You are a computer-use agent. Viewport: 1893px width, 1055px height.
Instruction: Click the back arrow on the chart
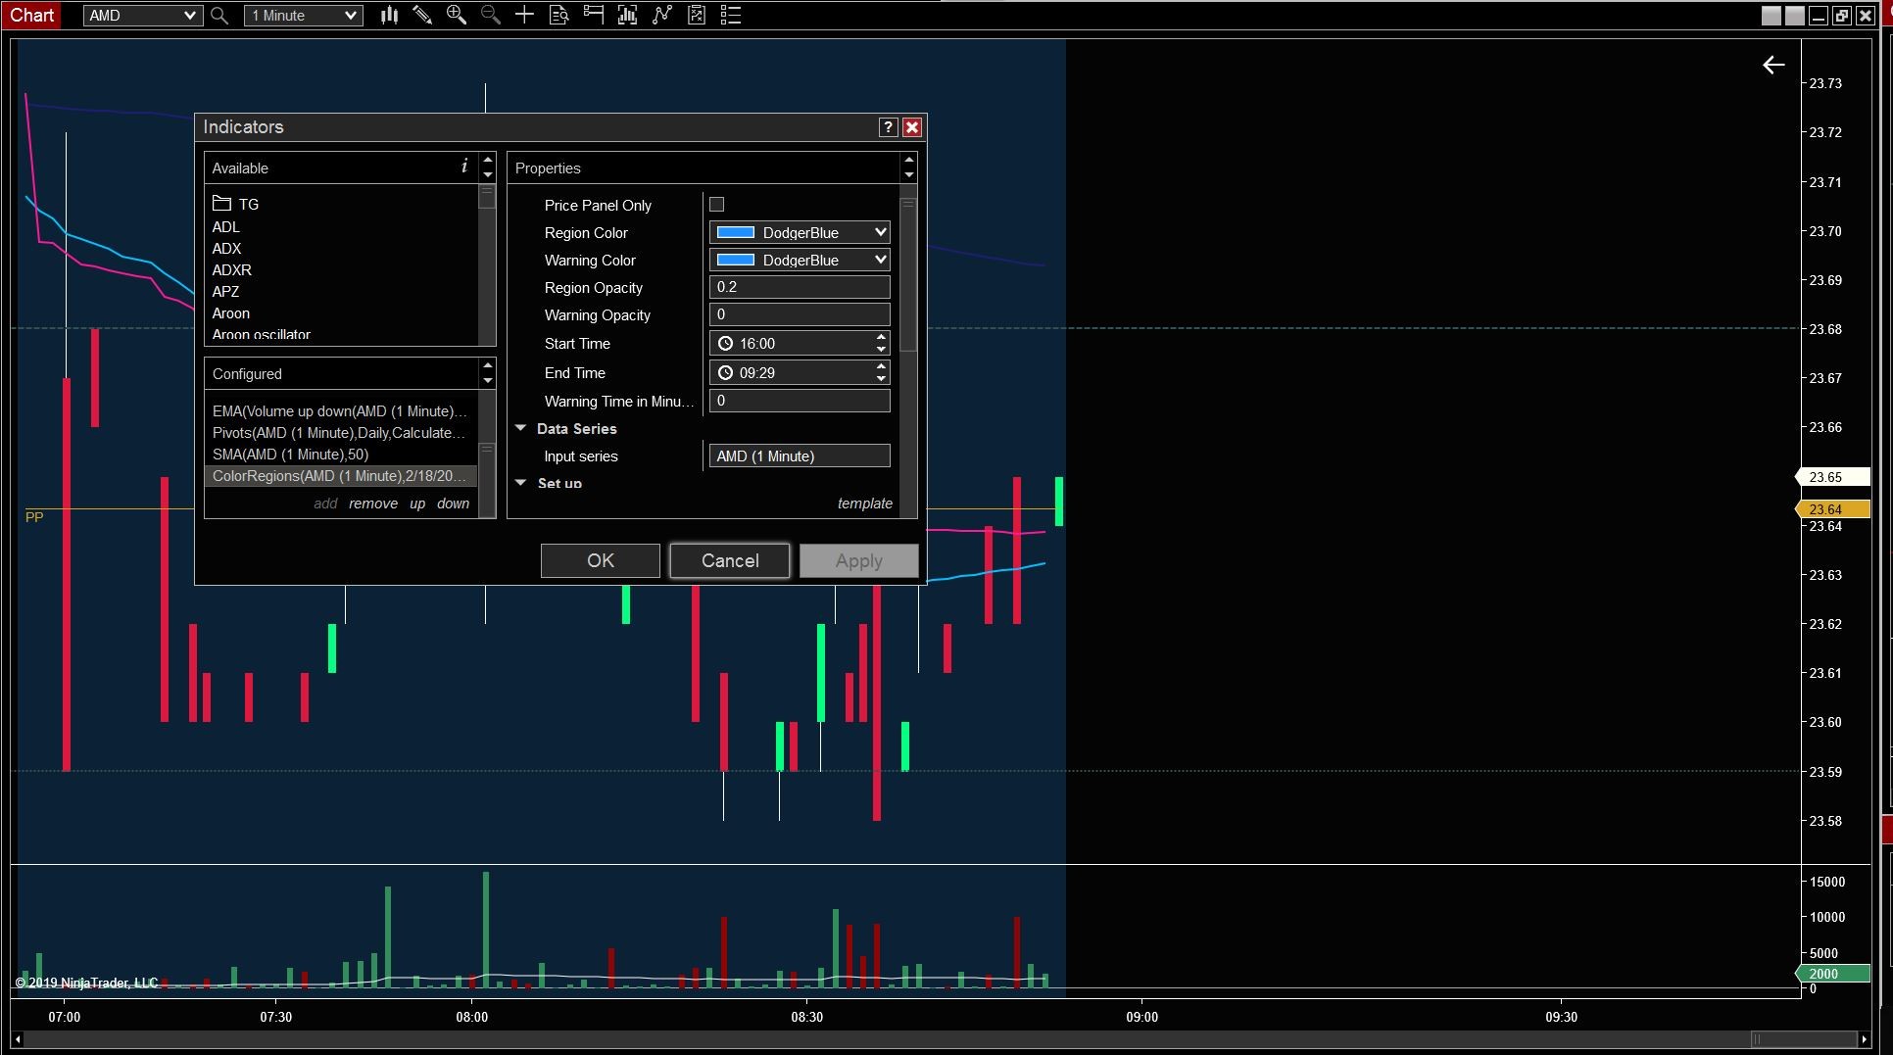point(1773,65)
